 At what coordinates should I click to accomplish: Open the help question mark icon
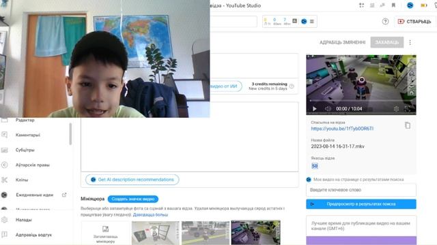[385, 21]
